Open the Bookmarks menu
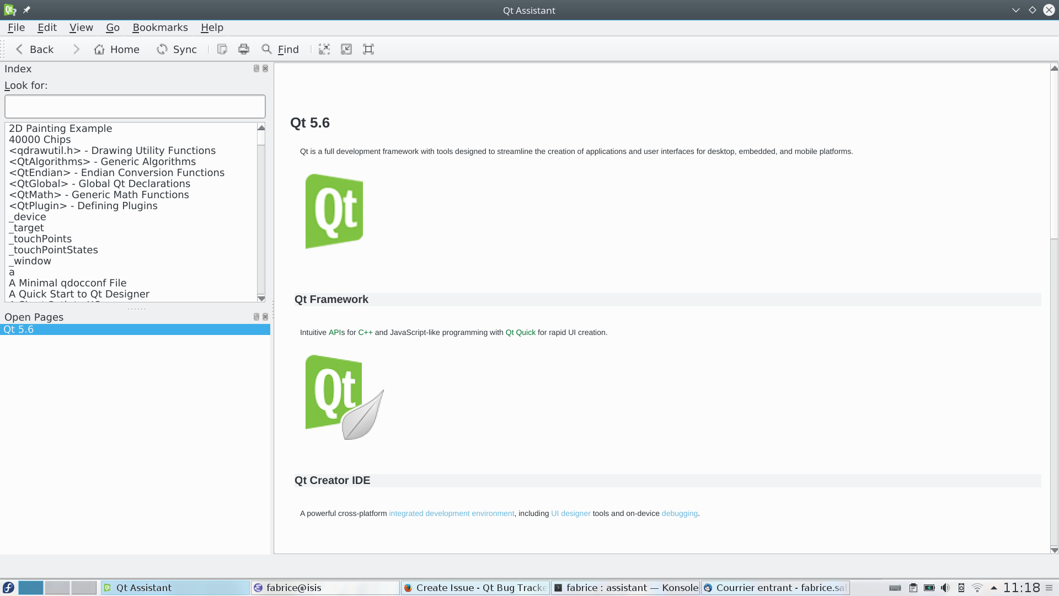Viewport: 1059px width, 596px height. click(160, 28)
